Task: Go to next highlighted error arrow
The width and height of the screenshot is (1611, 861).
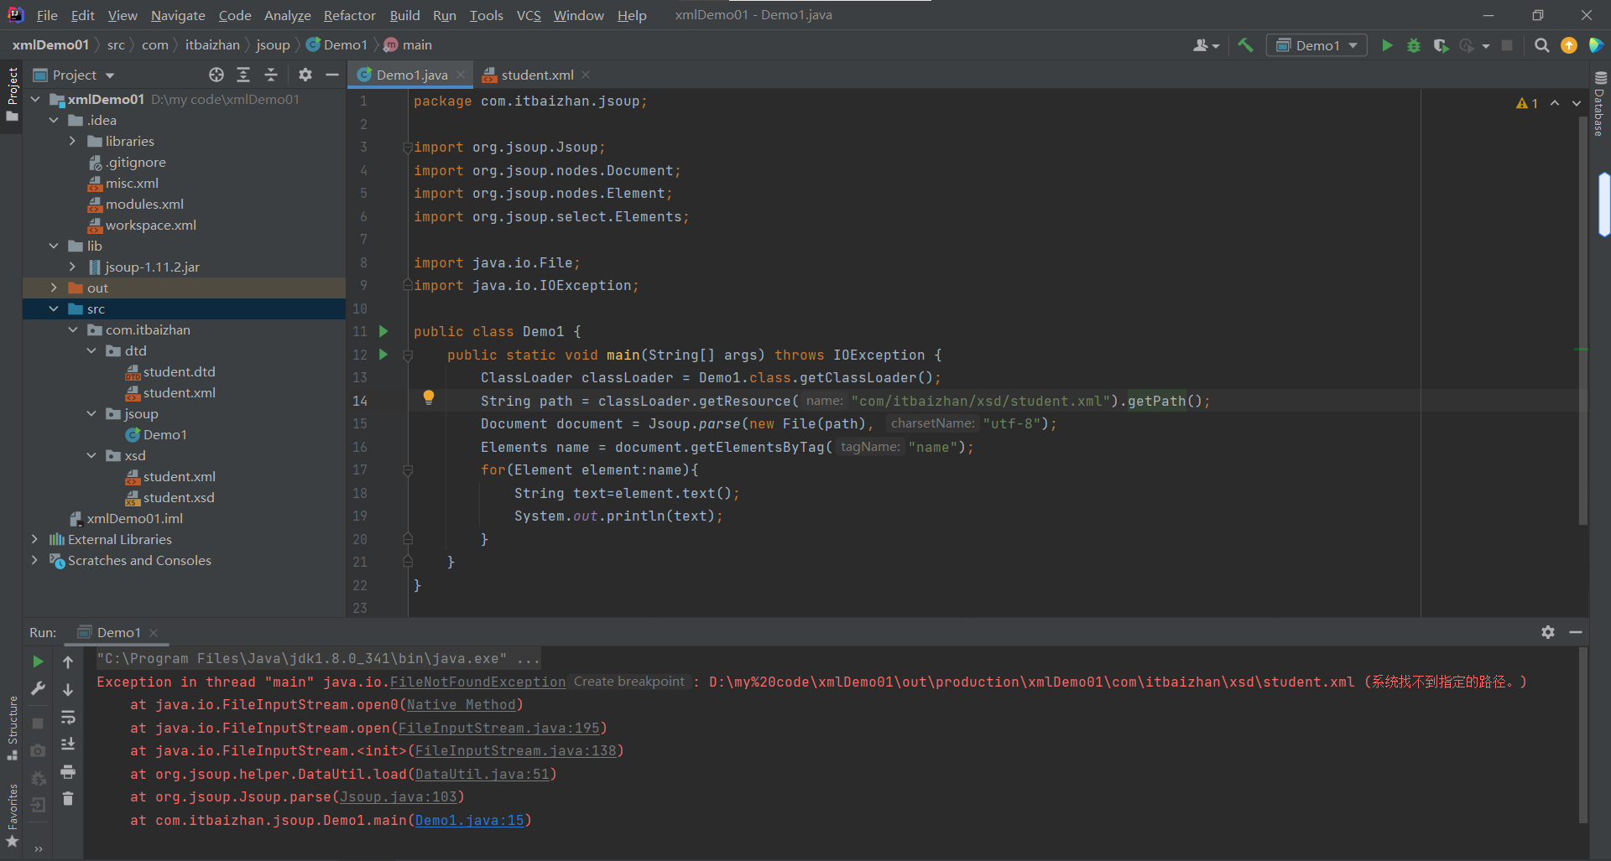Action: click(1577, 103)
